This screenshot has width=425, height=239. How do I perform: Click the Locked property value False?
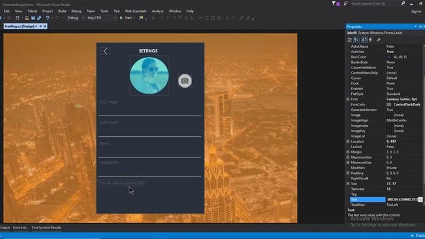click(x=390, y=147)
